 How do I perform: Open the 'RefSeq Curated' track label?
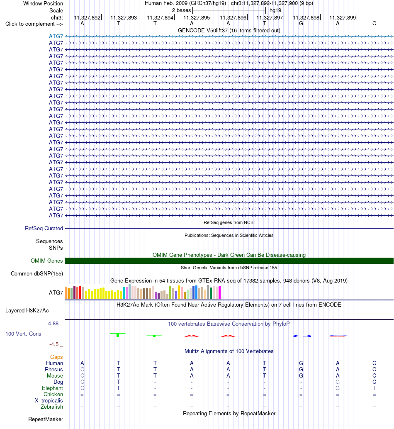coord(44,228)
